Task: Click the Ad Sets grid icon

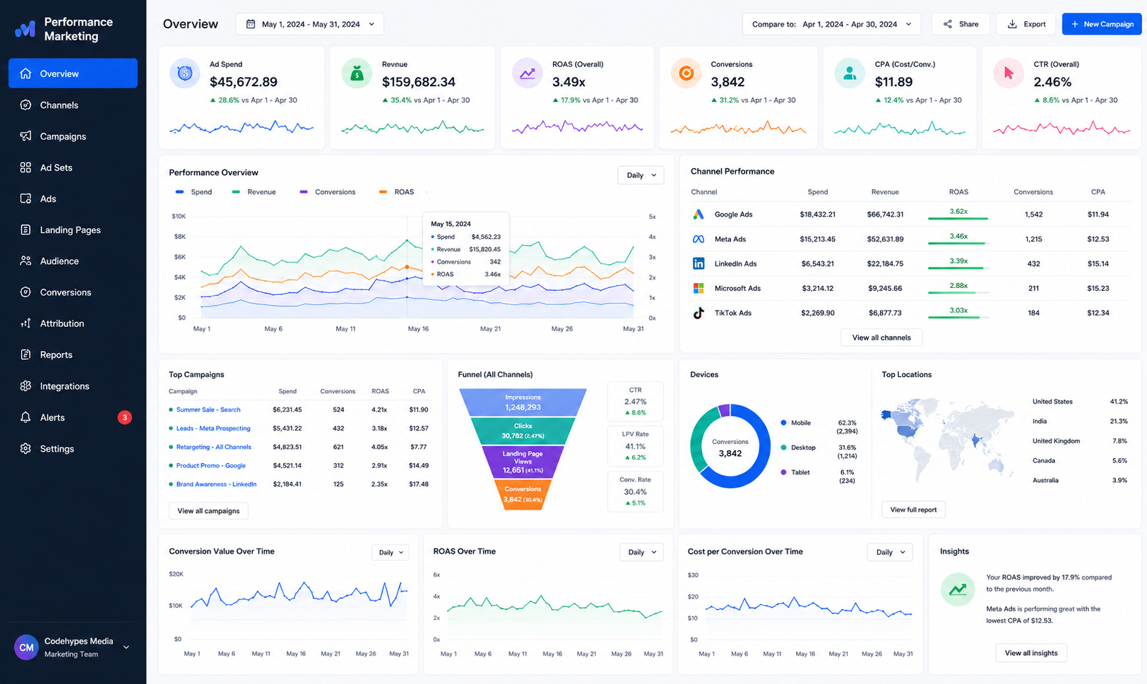Action: pyautogui.click(x=25, y=167)
